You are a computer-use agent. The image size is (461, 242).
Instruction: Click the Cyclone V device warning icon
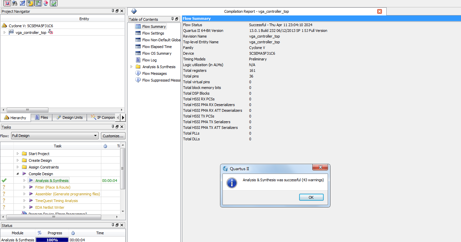pyautogui.click(x=4, y=26)
